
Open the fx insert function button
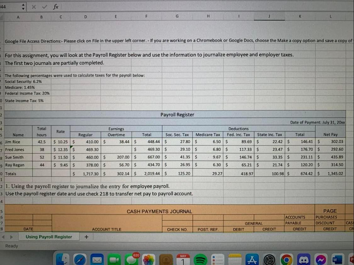55,7
